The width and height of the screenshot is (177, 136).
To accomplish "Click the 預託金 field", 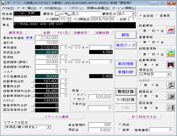I will point(100,130).
